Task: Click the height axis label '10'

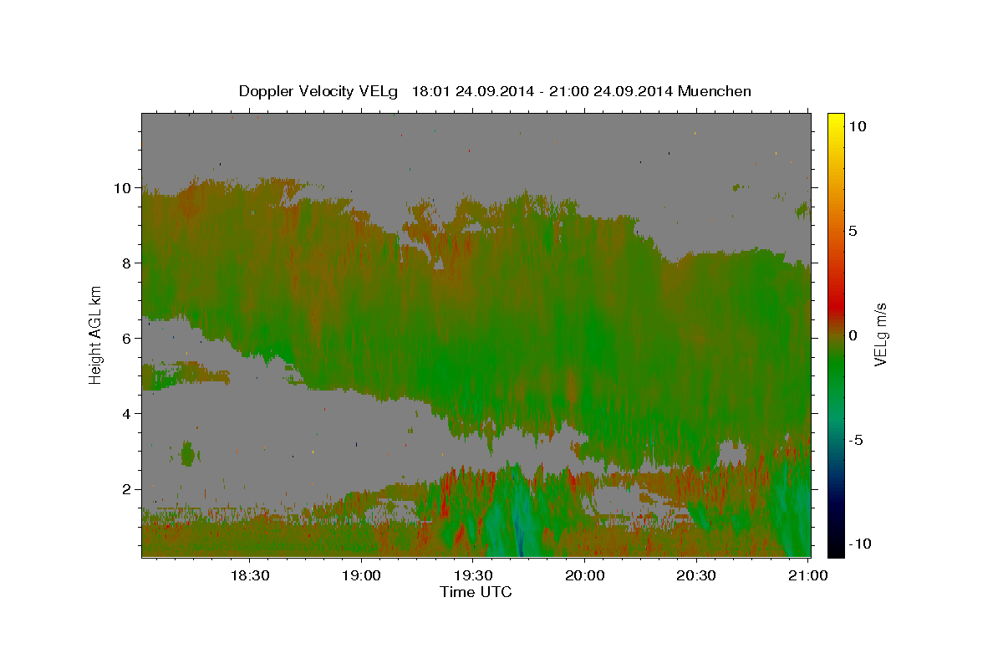Action: pos(124,188)
